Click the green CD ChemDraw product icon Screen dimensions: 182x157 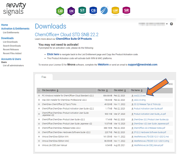tap(60, 11)
